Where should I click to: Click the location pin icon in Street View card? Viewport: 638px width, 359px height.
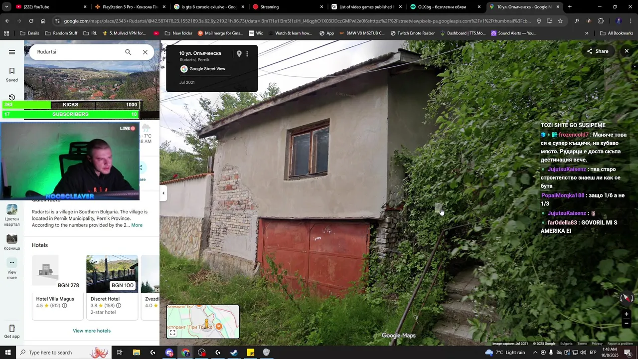[239, 54]
